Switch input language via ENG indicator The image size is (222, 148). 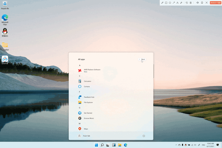[203, 145]
